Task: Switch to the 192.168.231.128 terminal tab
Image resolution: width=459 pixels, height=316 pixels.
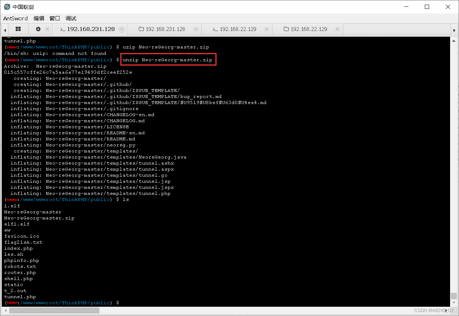Action: click(x=87, y=29)
